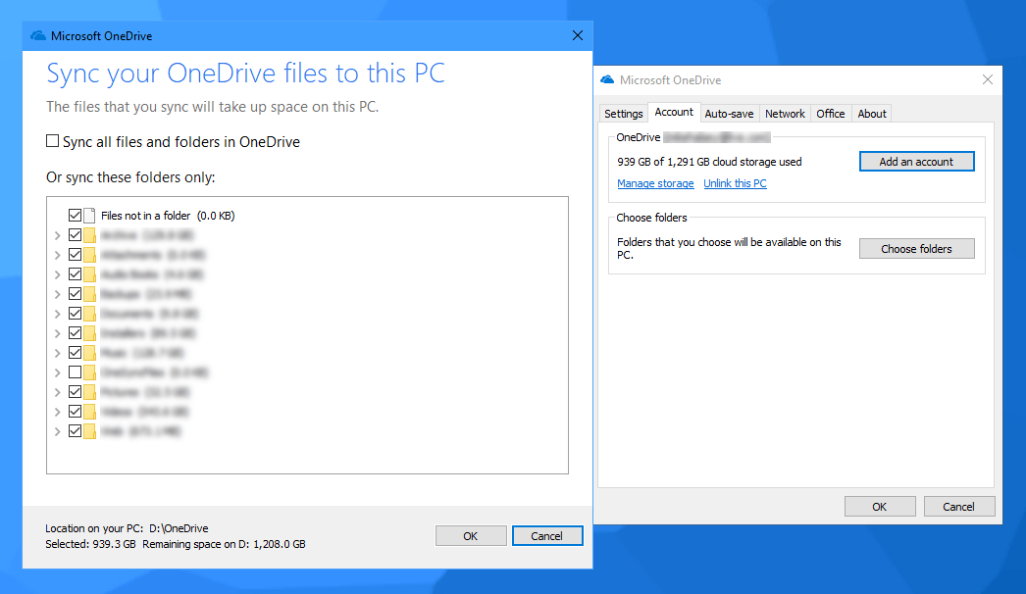Viewport: 1026px width, 594px height.
Task: Click Cancel in the OneDrive settings window
Action: [958, 507]
